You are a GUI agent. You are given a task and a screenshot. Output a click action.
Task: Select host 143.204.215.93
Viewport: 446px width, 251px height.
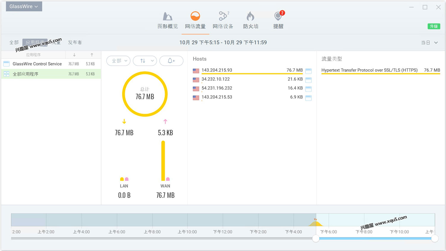(x=252, y=70)
